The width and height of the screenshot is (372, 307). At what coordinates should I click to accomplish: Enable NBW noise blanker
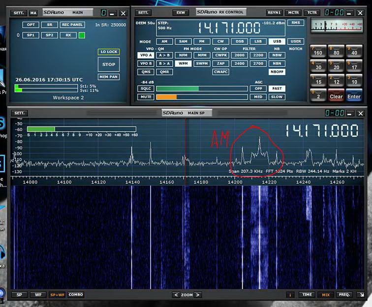click(277, 55)
